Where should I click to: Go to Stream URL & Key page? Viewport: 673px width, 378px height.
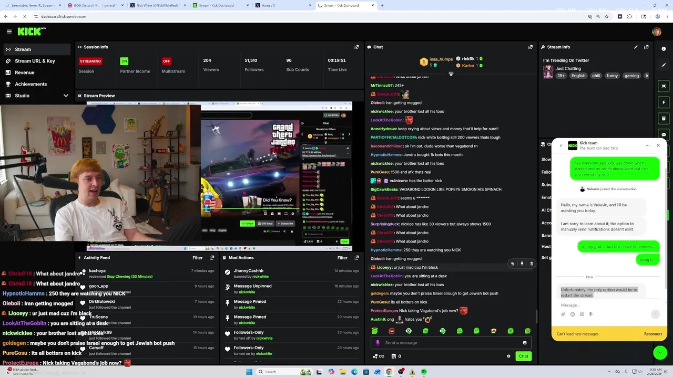(x=35, y=61)
